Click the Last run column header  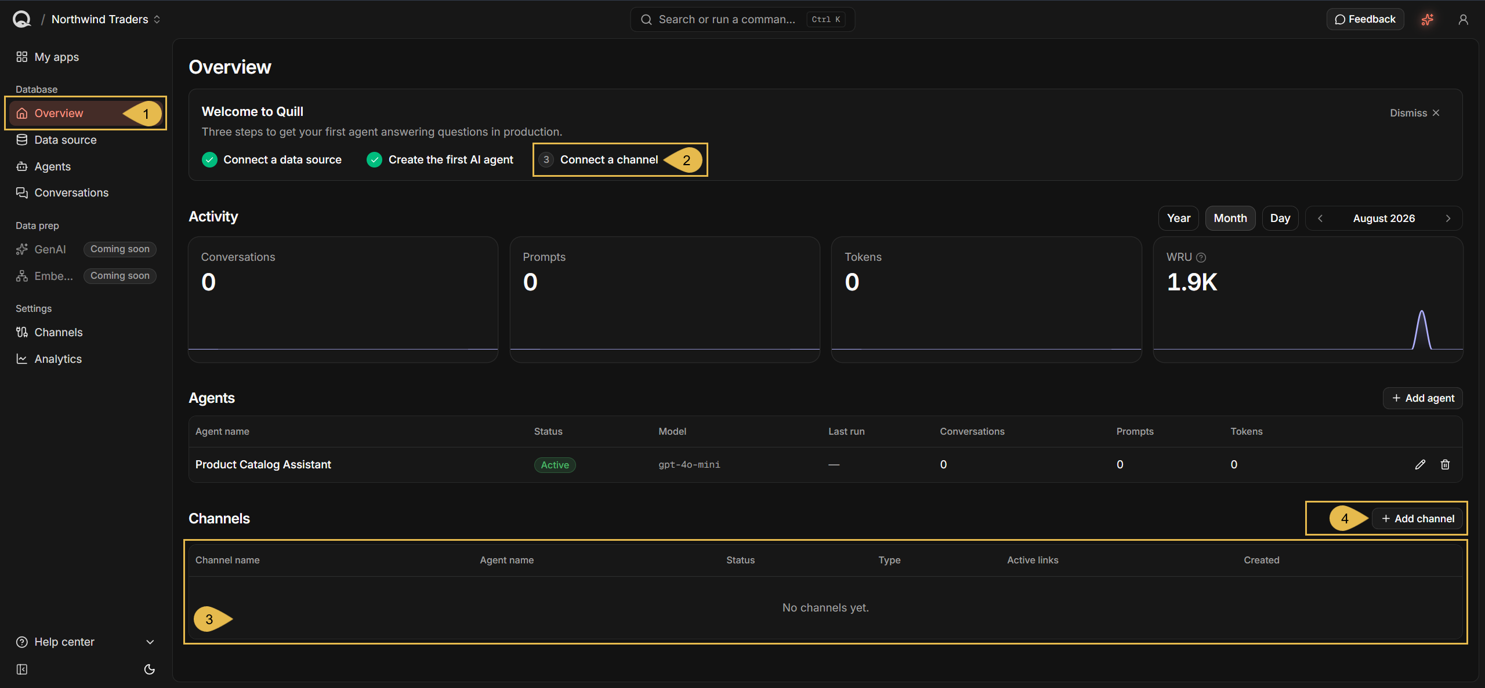coord(846,431)
